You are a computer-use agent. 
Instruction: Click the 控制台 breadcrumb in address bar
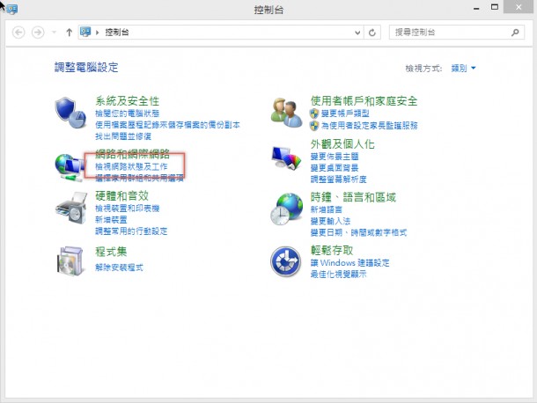pos(117,33)
